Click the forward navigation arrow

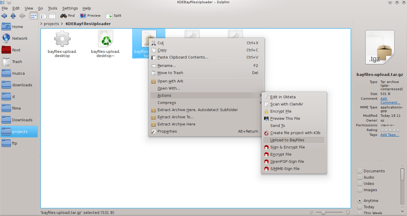(x=22, y=16)
